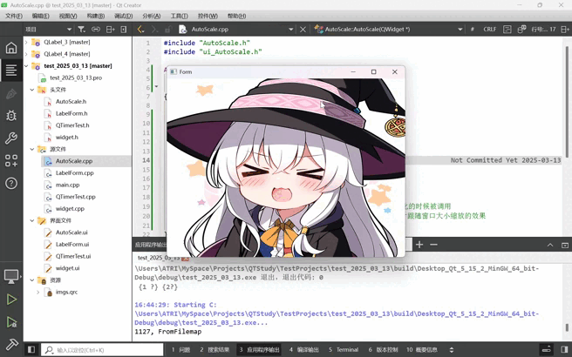This screenshot has height=357, width=572.
Task: Toggle the left sidebar visibility
Action: (31, 350)
